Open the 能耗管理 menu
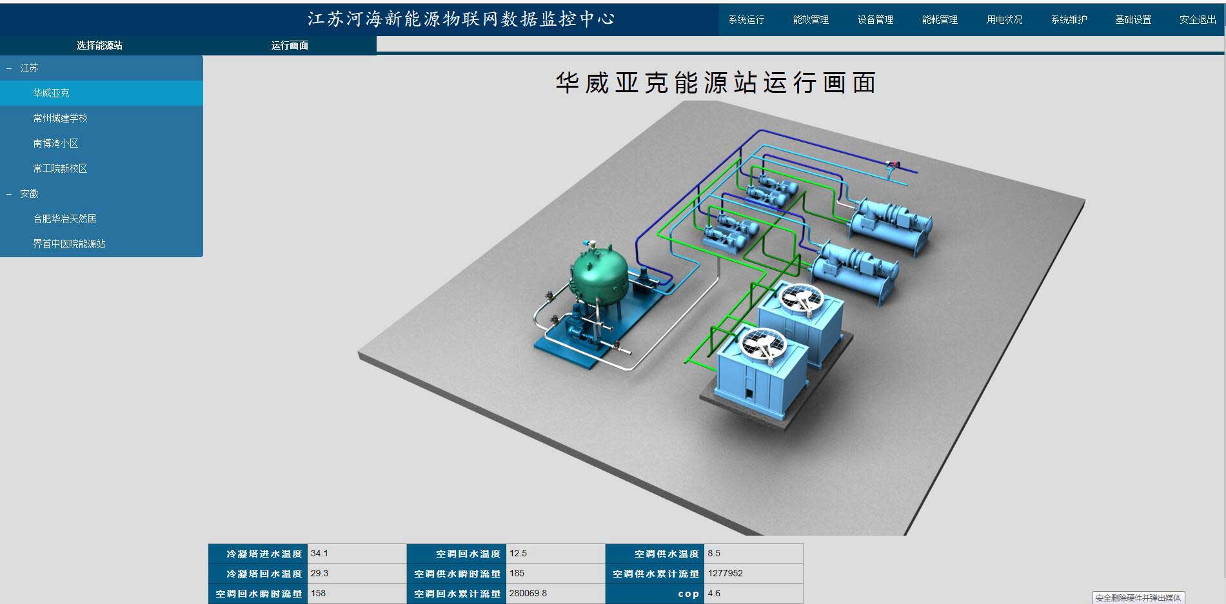 click(x=940, y=20)
